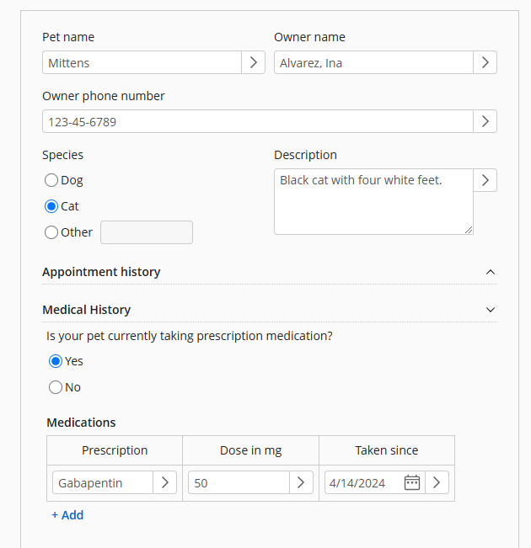Screen dimensions: 531x548
Task: Select the Dog species radio button
Action: coord(51,180)
